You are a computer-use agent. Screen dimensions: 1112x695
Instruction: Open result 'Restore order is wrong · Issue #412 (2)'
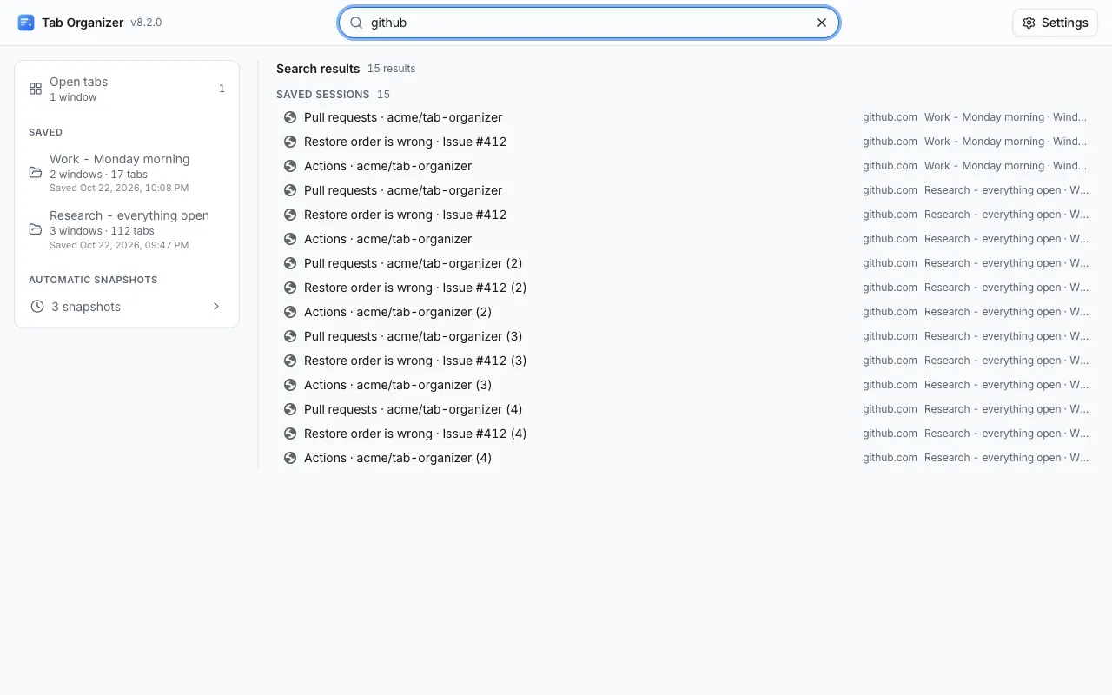pos(686,288)
